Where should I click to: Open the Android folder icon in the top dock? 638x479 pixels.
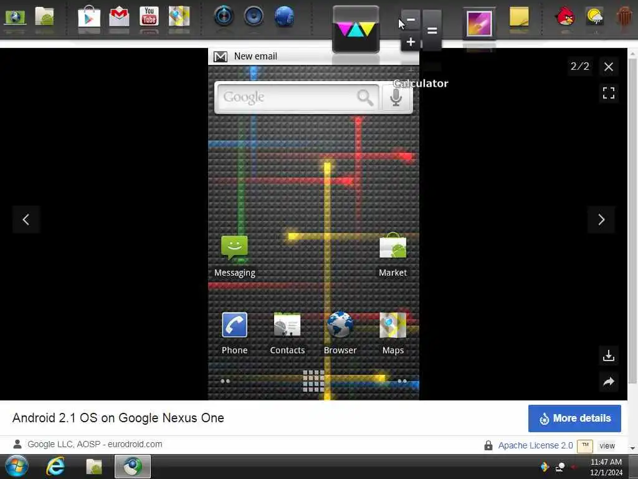[44, 17]
